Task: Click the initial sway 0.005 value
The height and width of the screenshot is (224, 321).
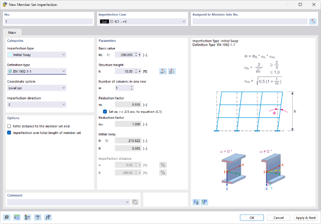Action: click(x=128, y=148)
